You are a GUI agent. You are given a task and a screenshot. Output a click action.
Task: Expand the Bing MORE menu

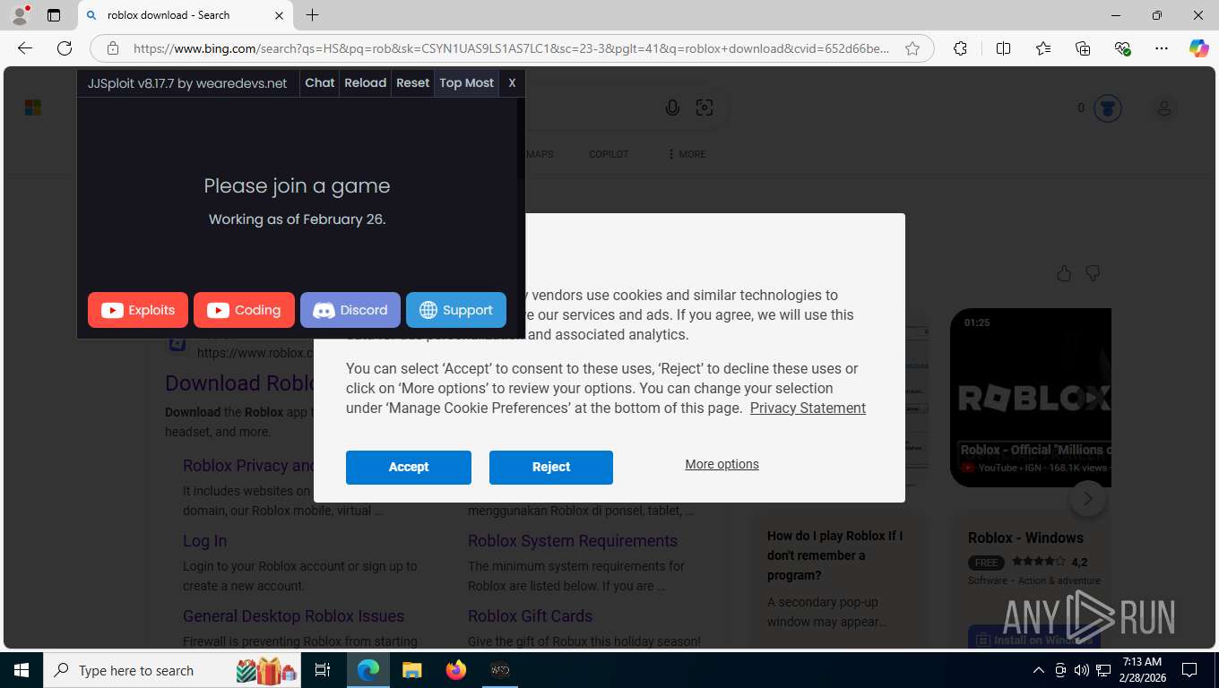pyautogui.click(x=687, y=154)
